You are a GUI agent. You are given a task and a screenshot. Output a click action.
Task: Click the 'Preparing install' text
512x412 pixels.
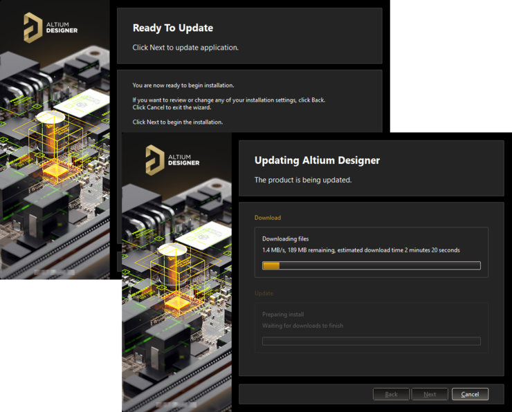(283, 315)
